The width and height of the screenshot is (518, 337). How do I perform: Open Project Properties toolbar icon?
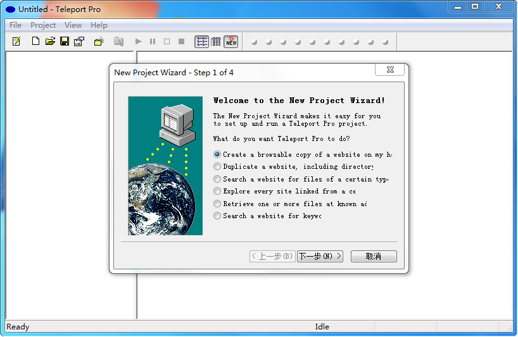(x=79, y=42)
